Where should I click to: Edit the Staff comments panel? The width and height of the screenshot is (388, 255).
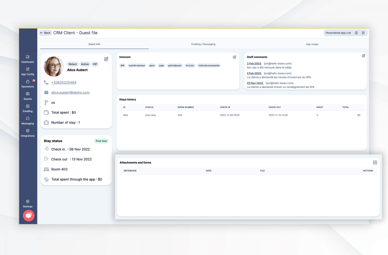tap(363, 56)
